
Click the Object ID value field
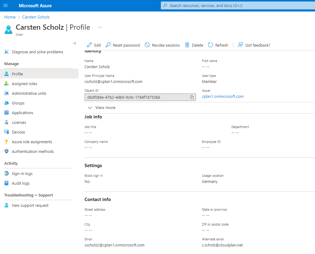click(x=140, y=97)
